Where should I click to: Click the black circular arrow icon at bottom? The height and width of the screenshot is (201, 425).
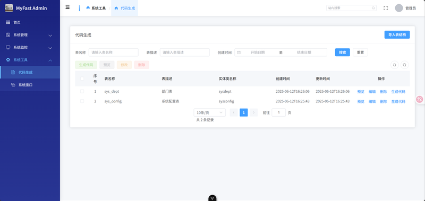212,198
